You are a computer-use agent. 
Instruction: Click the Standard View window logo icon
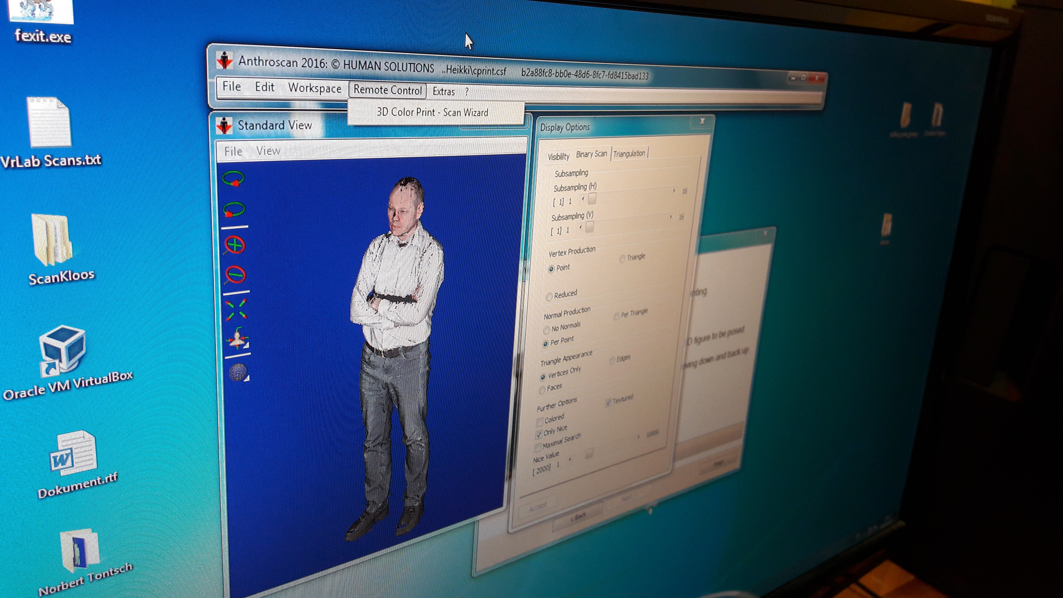tap(224, 125)
